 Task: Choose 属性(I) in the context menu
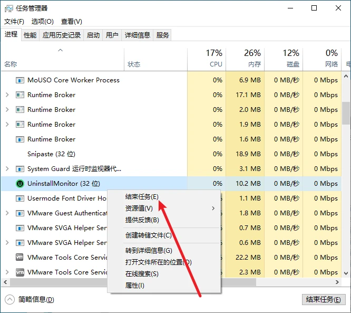[x=164, y=286]
